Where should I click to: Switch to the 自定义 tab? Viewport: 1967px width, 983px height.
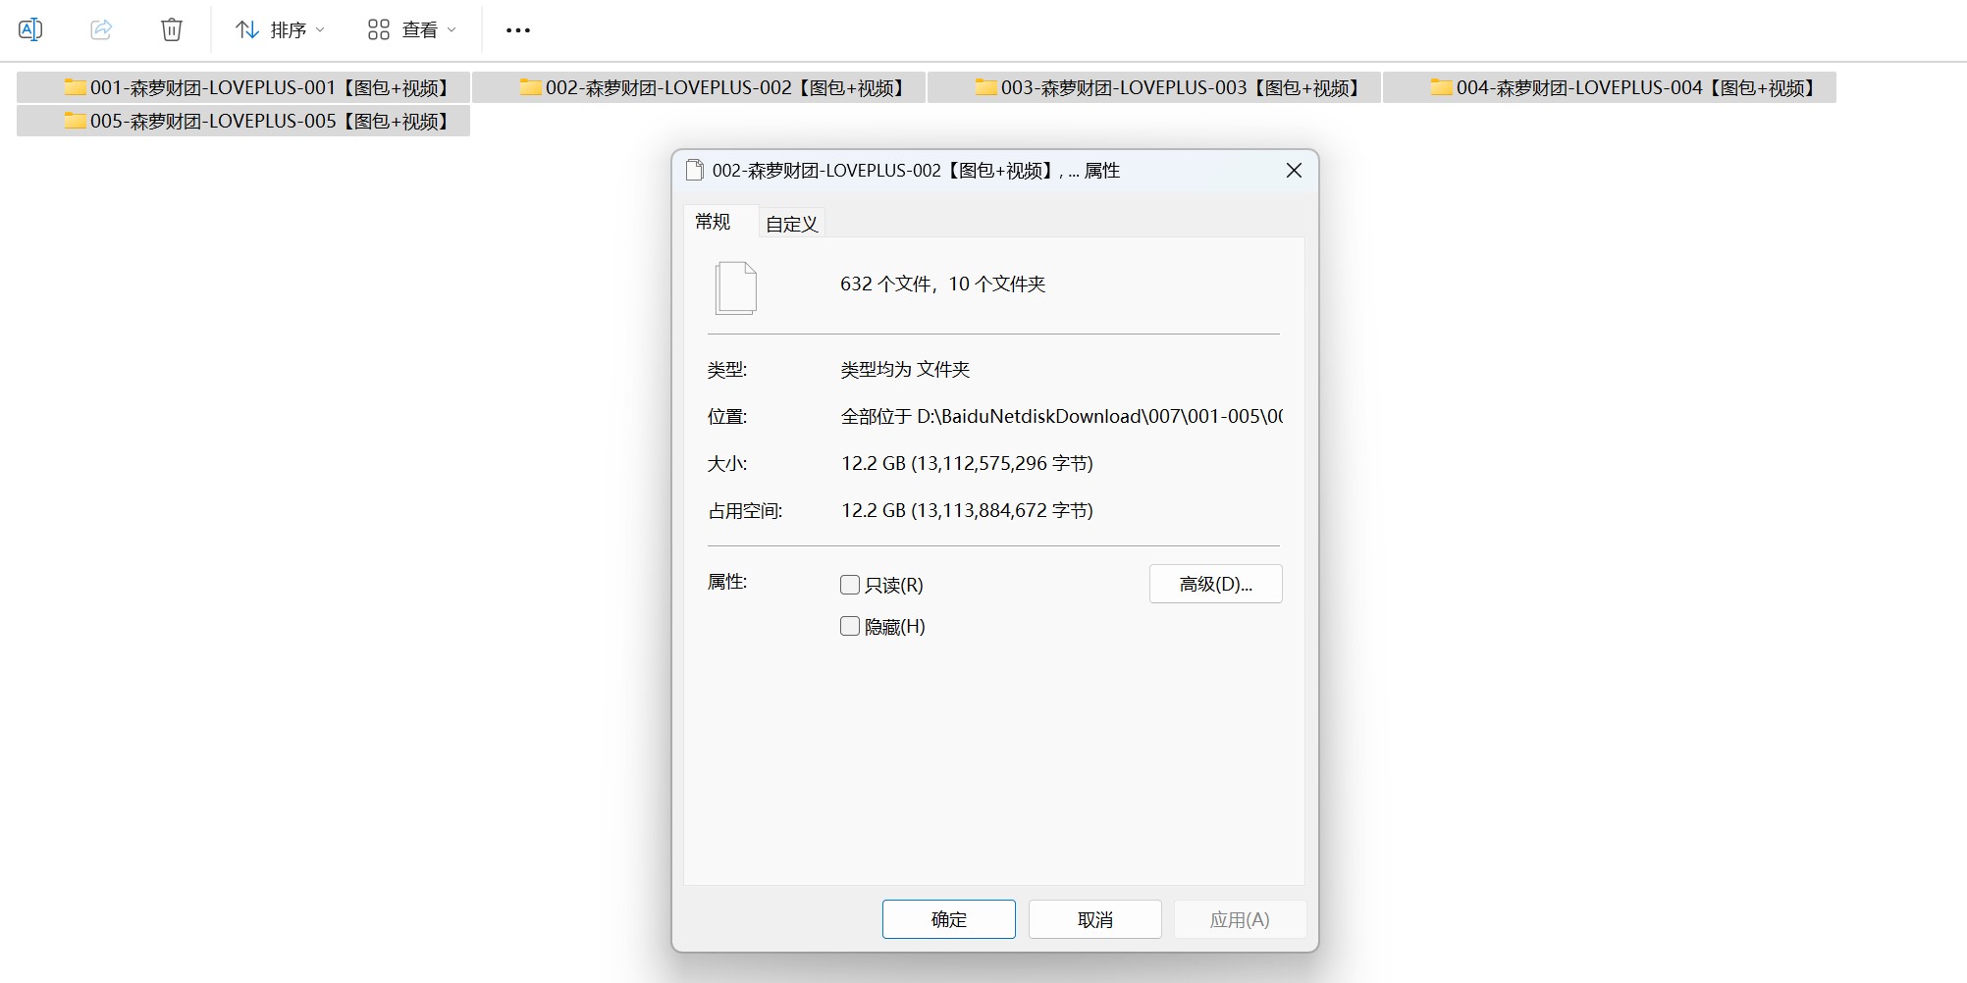pos(791,224)
